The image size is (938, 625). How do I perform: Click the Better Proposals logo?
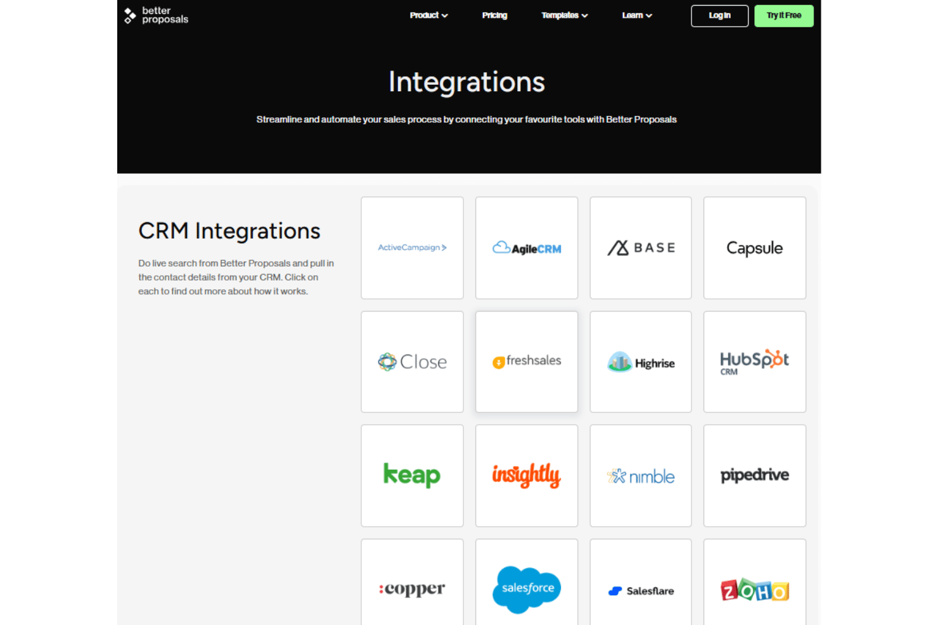pos(156,15)
